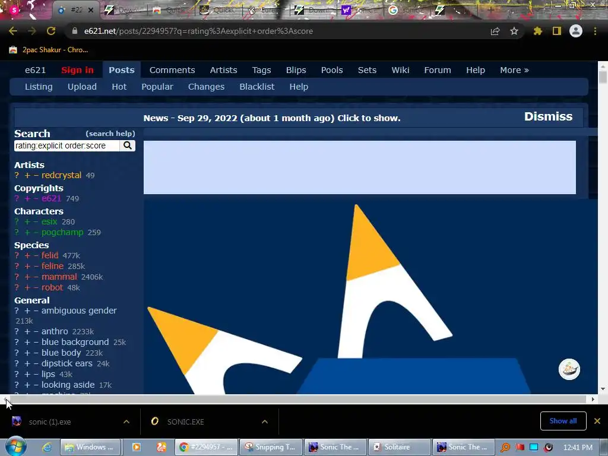This screenshot has height=456, width=608.
Task: Click Show all downloads button
Action: pyautogui.click(x=563, y=421)
